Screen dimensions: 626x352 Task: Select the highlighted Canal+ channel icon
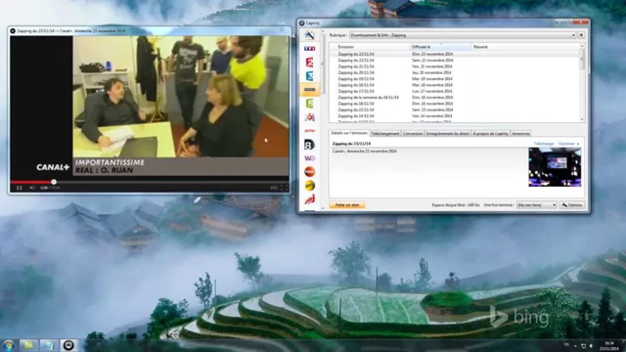pos(310,89)
